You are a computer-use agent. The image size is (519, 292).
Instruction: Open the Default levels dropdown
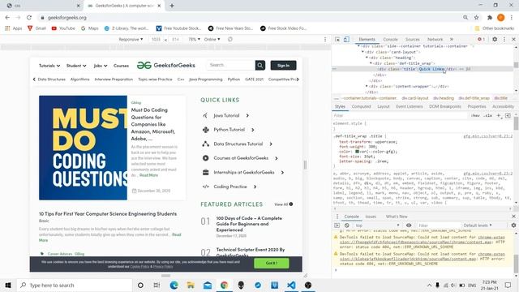(x=478, y=225)
